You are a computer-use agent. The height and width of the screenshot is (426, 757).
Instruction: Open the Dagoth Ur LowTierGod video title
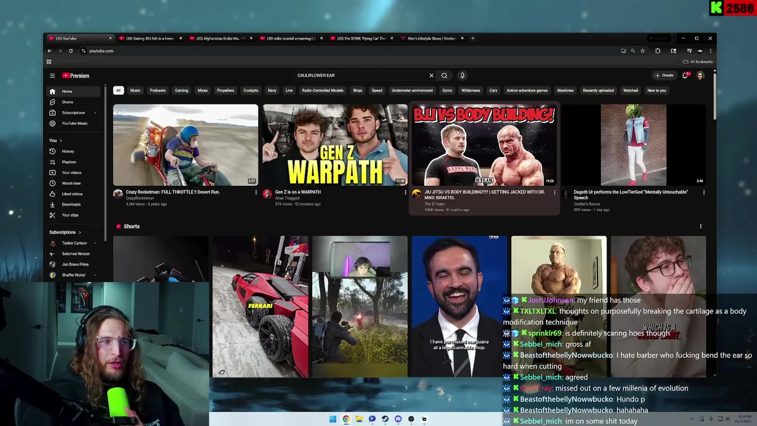[630, 195]
